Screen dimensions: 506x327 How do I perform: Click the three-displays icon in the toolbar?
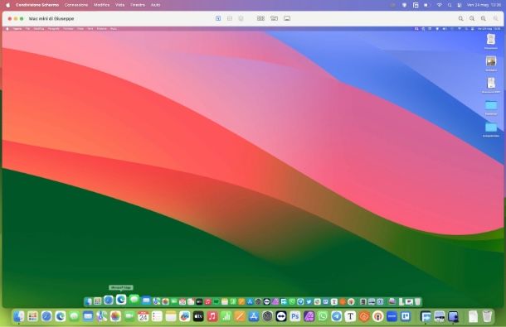pos(260,18)
